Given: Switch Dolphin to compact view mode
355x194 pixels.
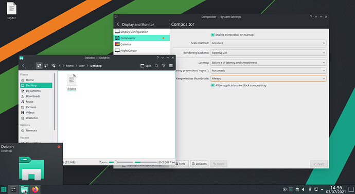Looking at the screenshot, I should (x=46, y=66).
